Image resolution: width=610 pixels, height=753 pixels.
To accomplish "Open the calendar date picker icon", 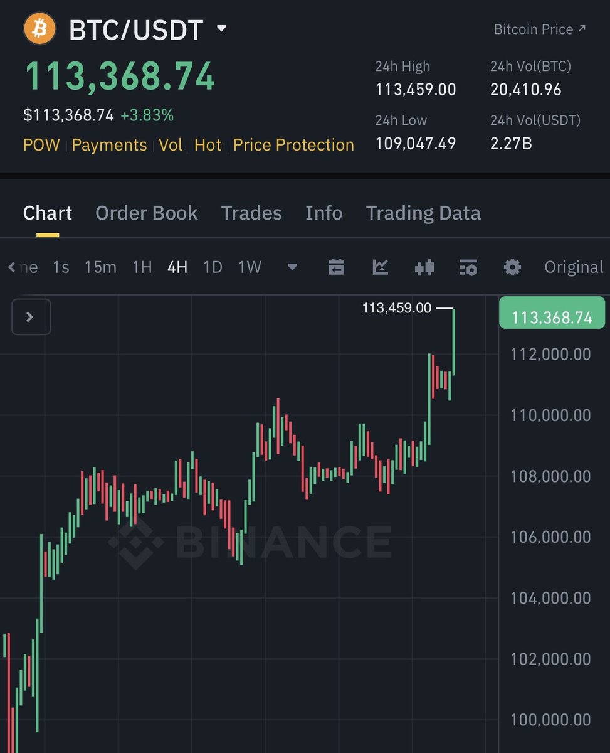I will (337, 267).
